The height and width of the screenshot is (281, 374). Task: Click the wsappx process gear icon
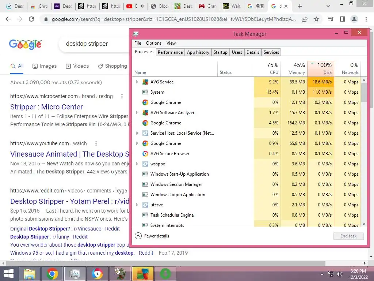pos(145,164)
